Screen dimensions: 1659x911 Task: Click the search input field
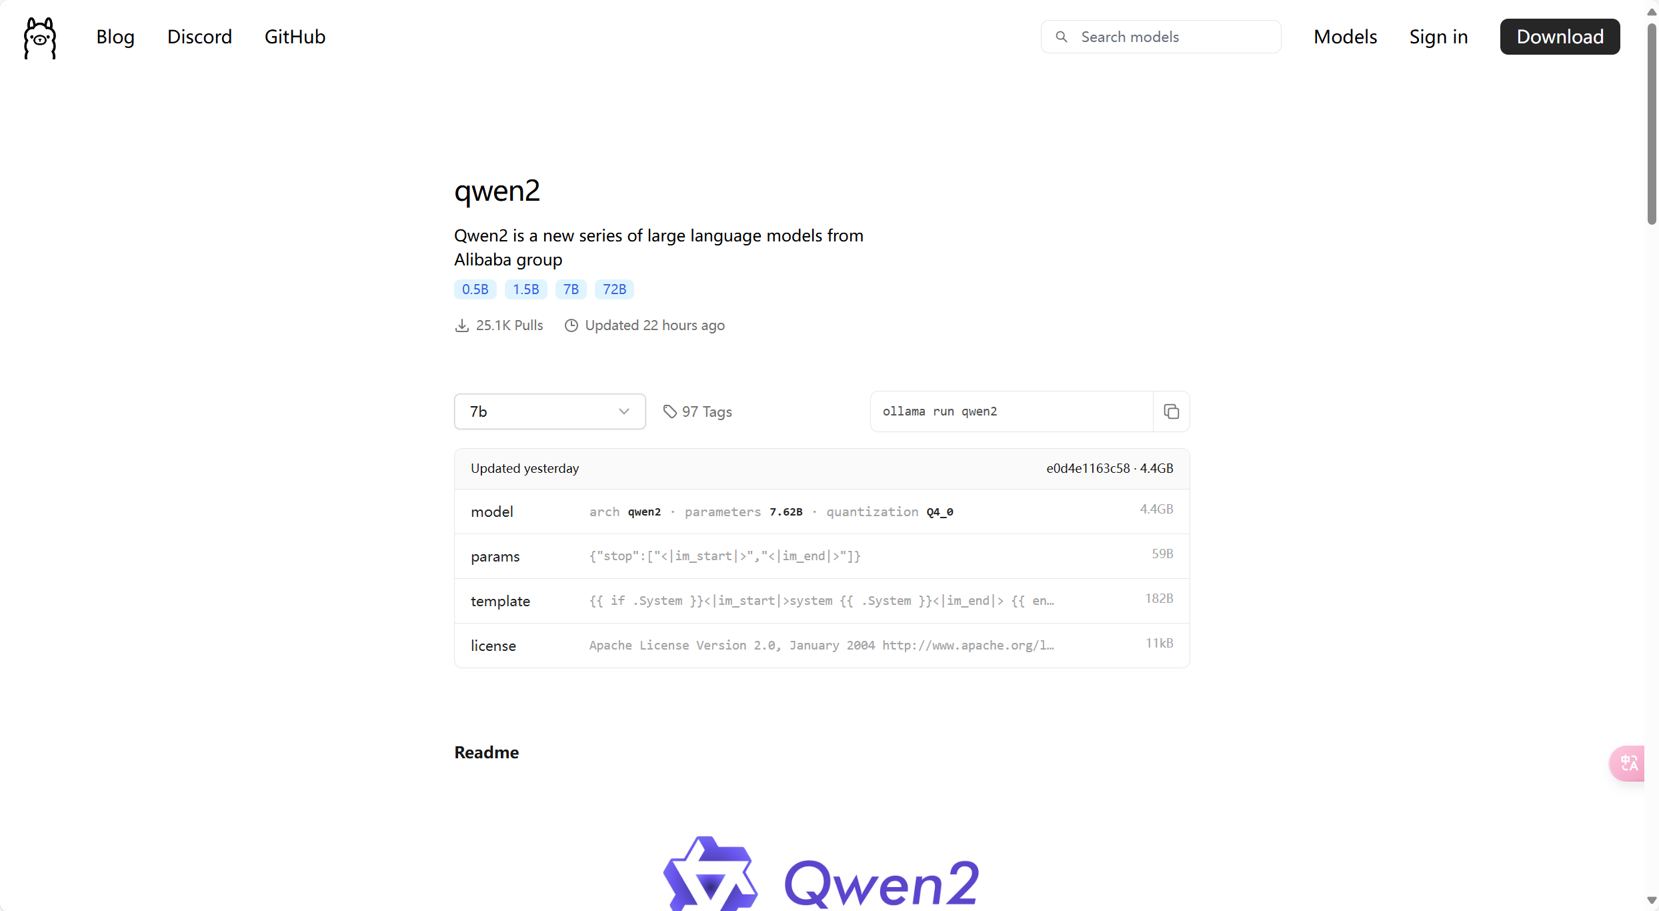click(1161, 36)
